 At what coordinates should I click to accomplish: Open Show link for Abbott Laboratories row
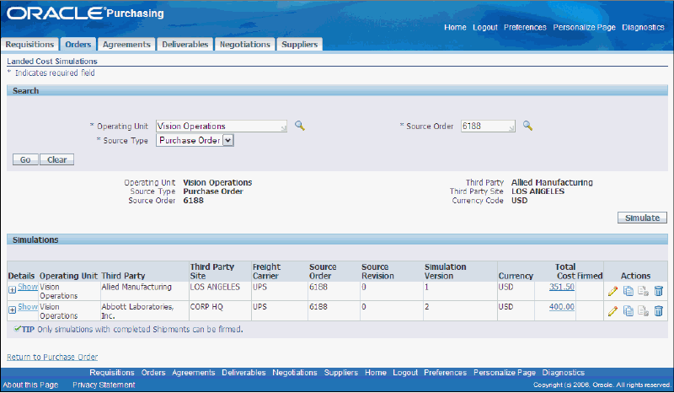click(28, 306)
